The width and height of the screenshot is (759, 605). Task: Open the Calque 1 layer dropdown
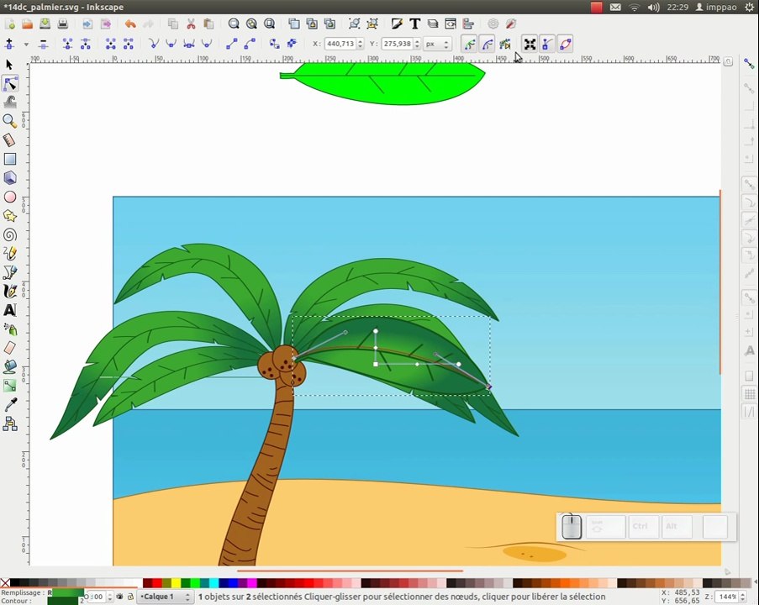[165, 597]
